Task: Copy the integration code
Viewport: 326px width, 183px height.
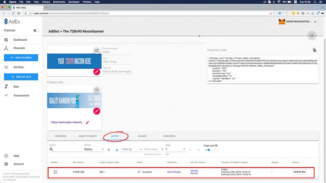Action: [x=314, y=50]
